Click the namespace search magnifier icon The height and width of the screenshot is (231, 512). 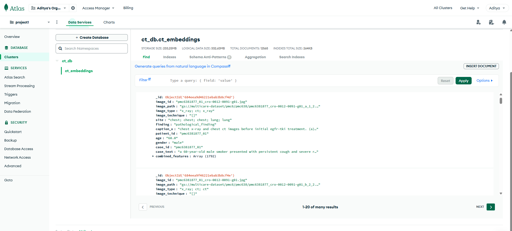pyautogui.click(x=60, y=49)
